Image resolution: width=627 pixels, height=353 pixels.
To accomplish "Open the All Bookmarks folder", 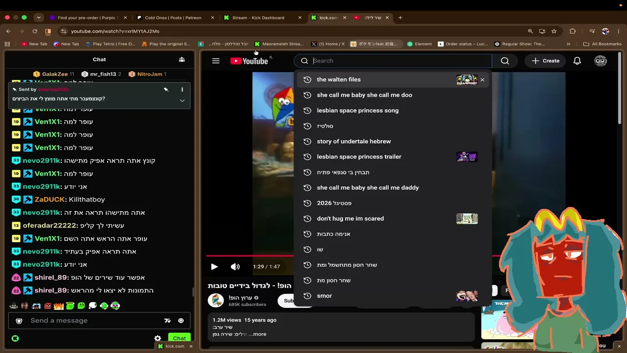I will 602,44.
